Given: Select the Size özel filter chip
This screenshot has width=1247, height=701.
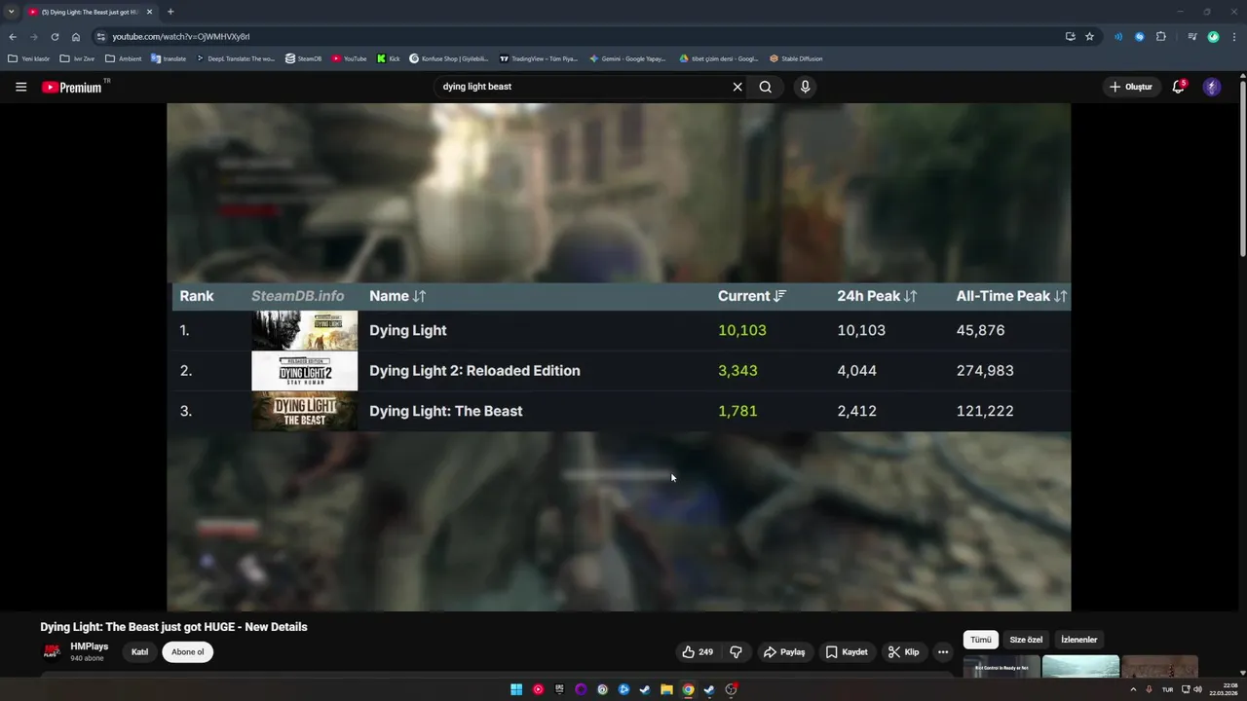Looking at the screenshot, I should pos(1026,640).
